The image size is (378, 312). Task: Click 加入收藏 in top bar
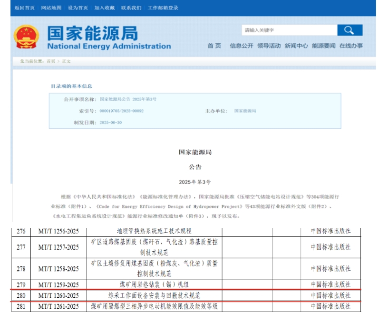(105, 8)
